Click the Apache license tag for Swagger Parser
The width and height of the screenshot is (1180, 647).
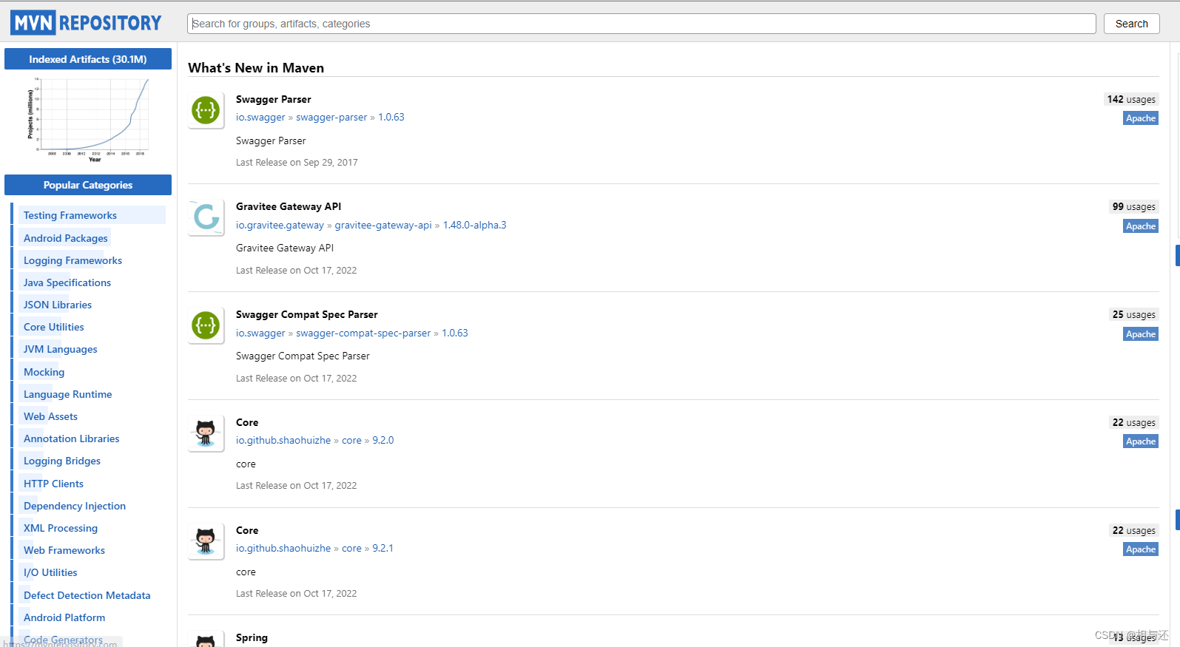pyautogui.click(x=1141, y=118)
